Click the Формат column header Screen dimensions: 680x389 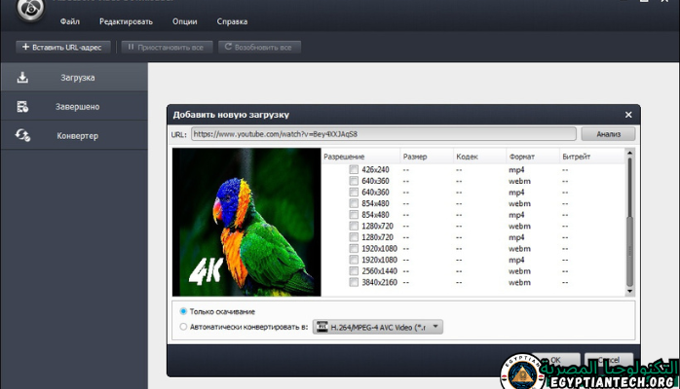pyautogui.click(x=533, y=157)
